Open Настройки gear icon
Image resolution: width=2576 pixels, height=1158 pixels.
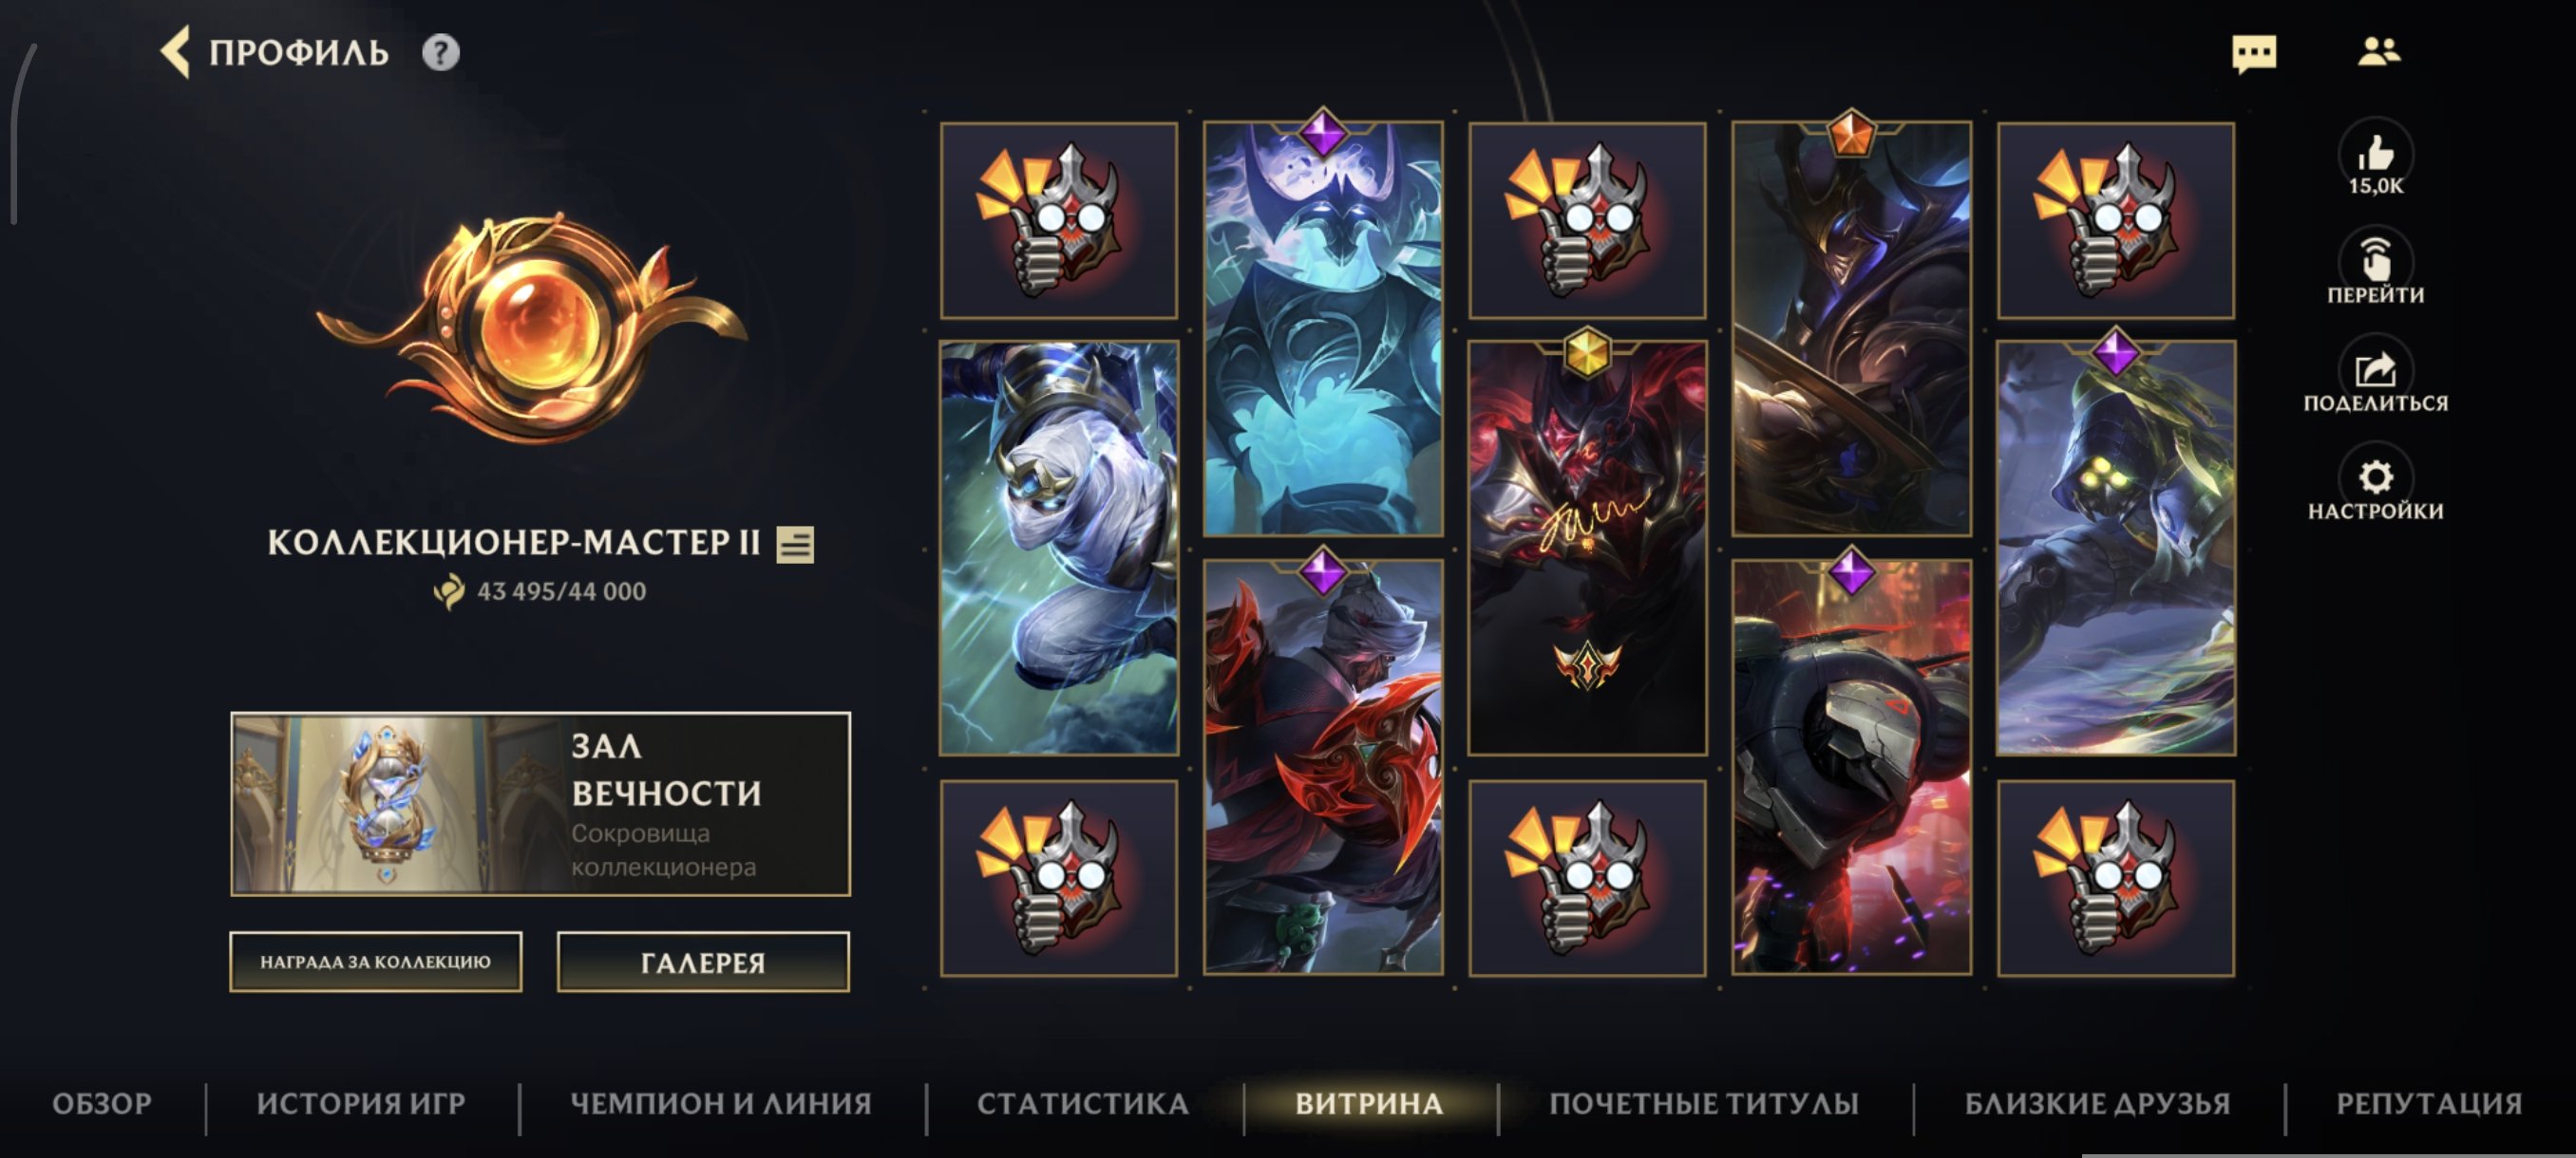(x=2375, y=477)
